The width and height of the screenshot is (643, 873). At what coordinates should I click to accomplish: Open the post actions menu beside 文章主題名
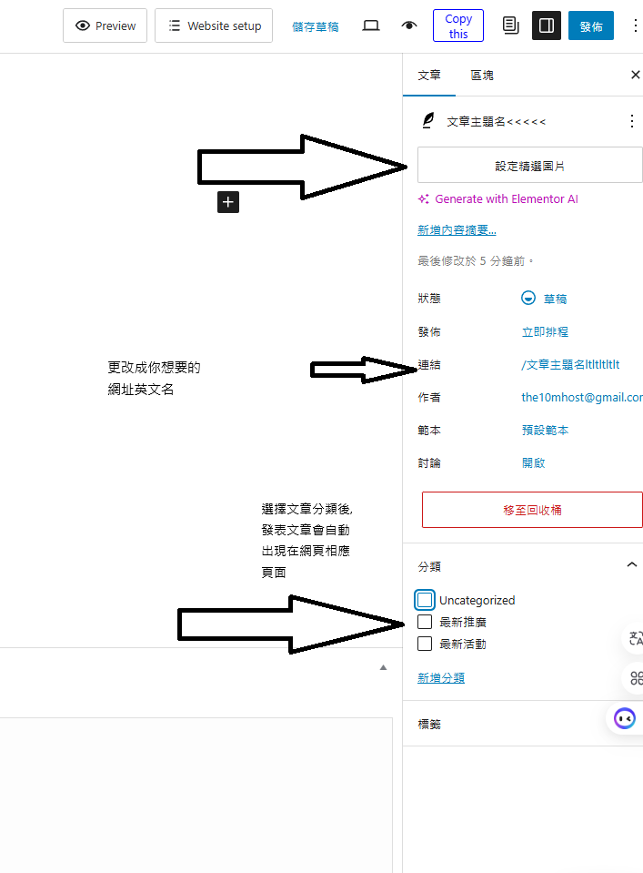[x=632, y=121]
